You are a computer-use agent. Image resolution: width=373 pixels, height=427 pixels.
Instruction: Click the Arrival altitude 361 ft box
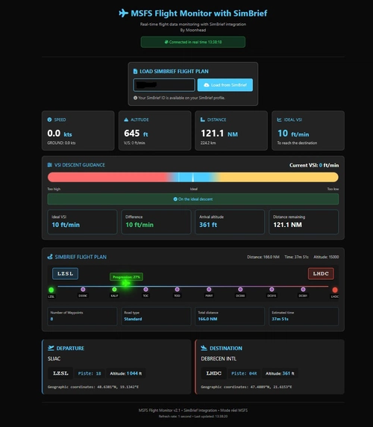[230, 222]
